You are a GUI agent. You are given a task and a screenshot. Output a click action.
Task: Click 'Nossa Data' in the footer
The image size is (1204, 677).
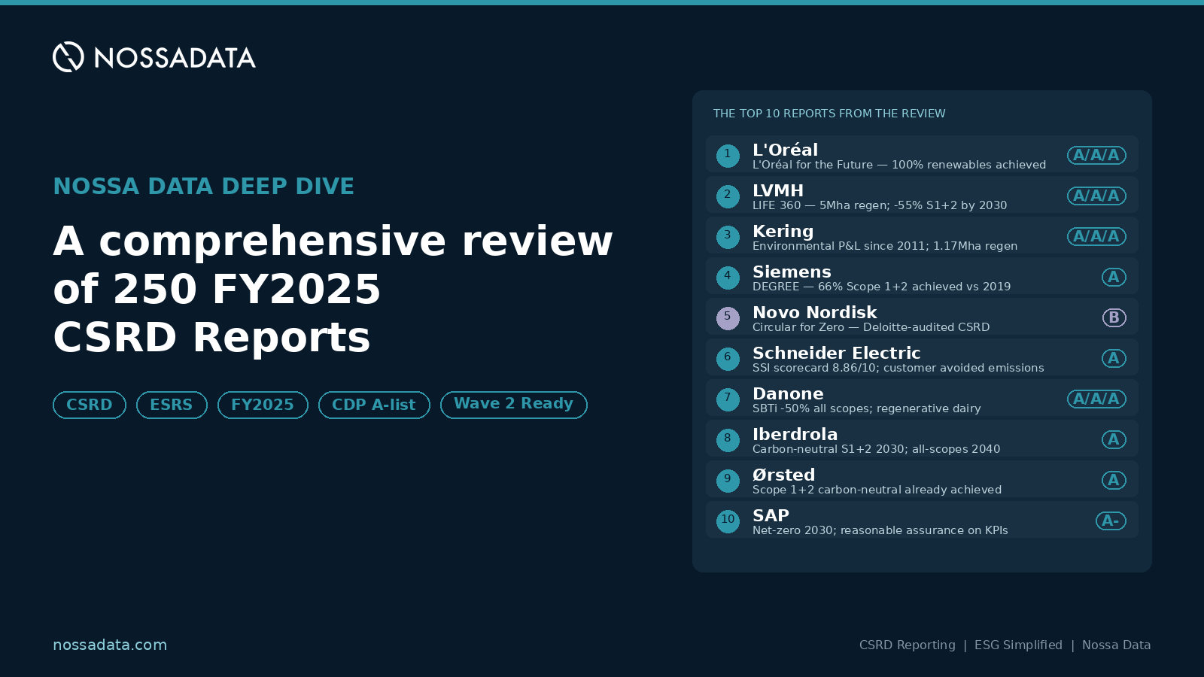pos(1117,645)
